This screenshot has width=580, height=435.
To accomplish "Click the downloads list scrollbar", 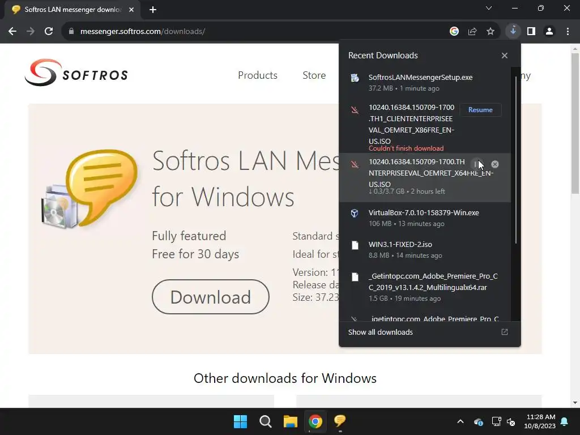I will point(515,160).
